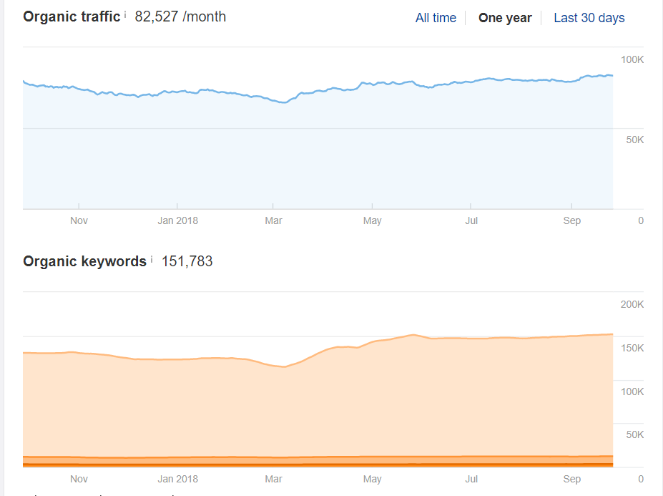Click 100K label on traffic chart
Image resolution: width=663 pixels, height=496 pixels.
click(x=632, y=59)
